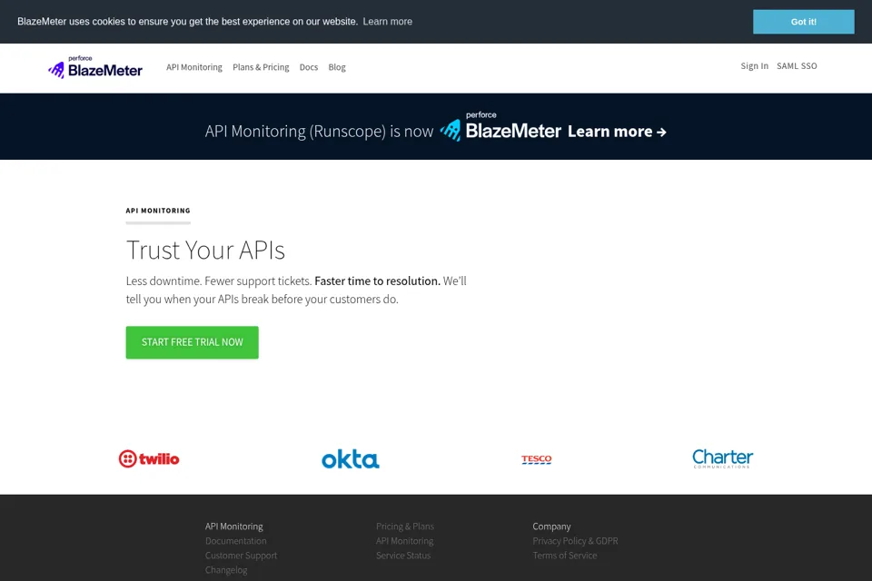Open API Monitoring under Pricing & Plans footer
Viewport: 872px width, 581px height.
(404, 541)
